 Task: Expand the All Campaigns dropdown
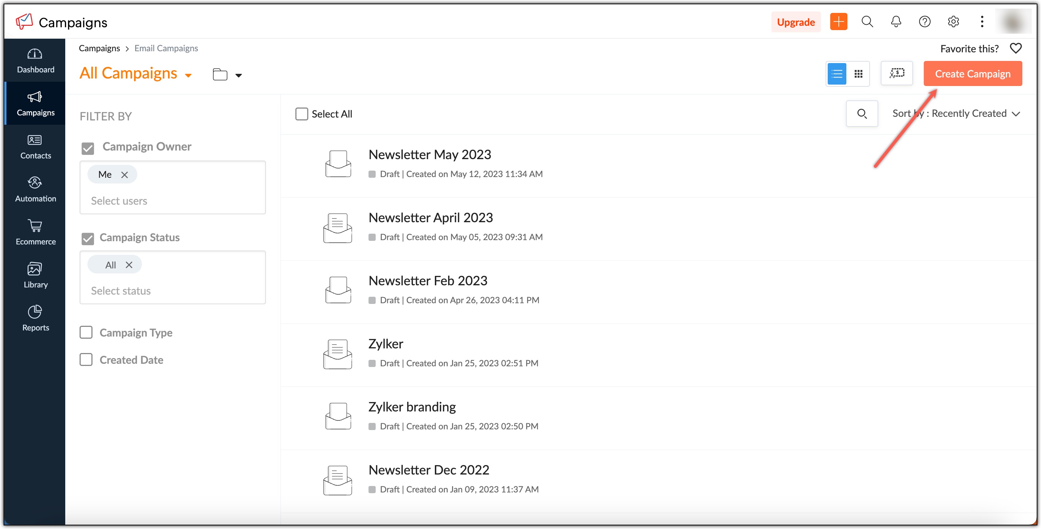click(x=188, y=75)
